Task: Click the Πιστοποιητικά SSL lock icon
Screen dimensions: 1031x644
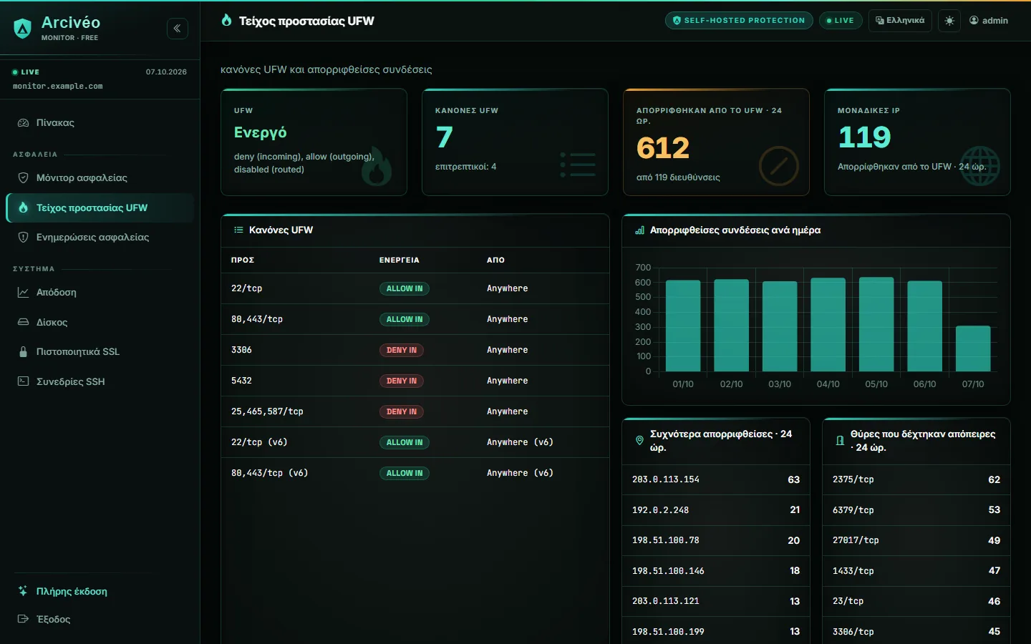Action: click(23, 352)
